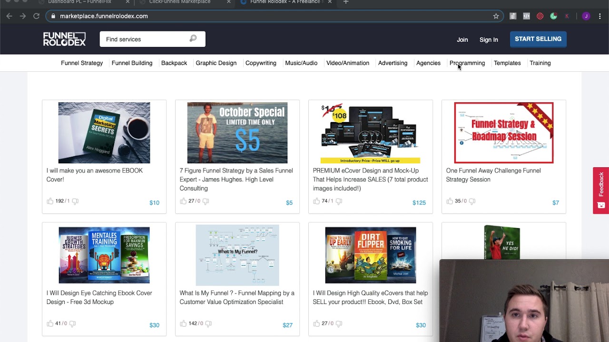Image resolution: width=609 pixels, height=342 pixels.
Task: Click the browser back arrow
Action: [x=9, y=16]
